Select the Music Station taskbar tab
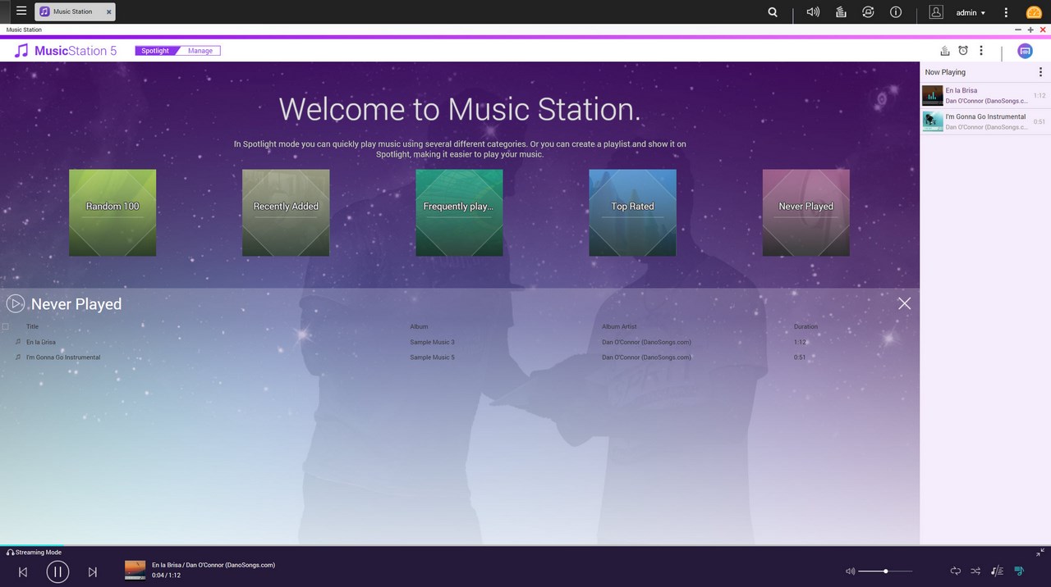 tap(75, 11)
